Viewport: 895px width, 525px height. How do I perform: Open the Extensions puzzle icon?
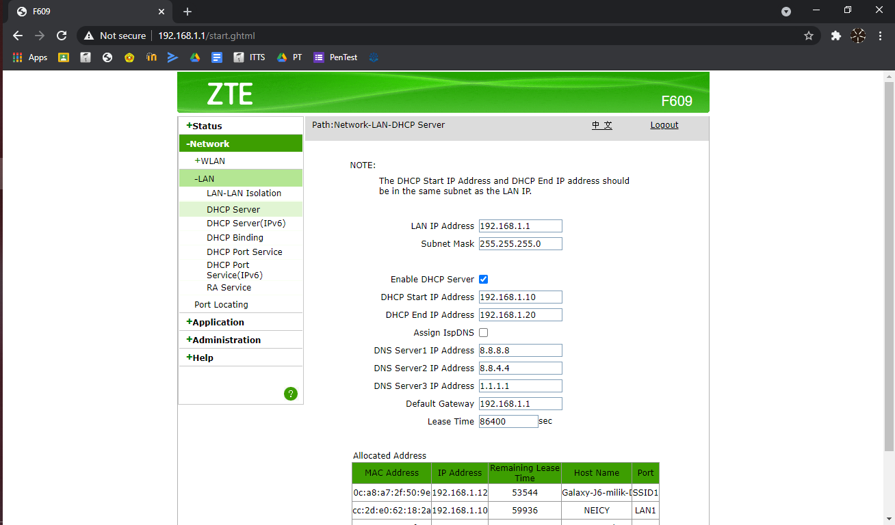point(835,36)
